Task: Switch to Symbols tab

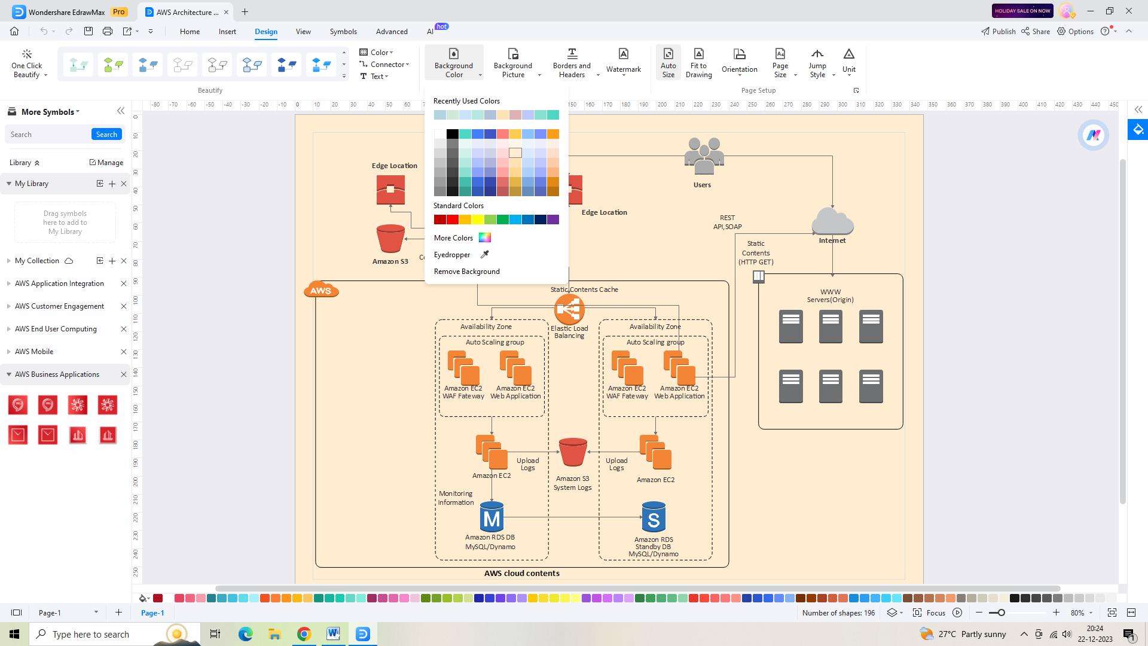Action: [343, 31]
